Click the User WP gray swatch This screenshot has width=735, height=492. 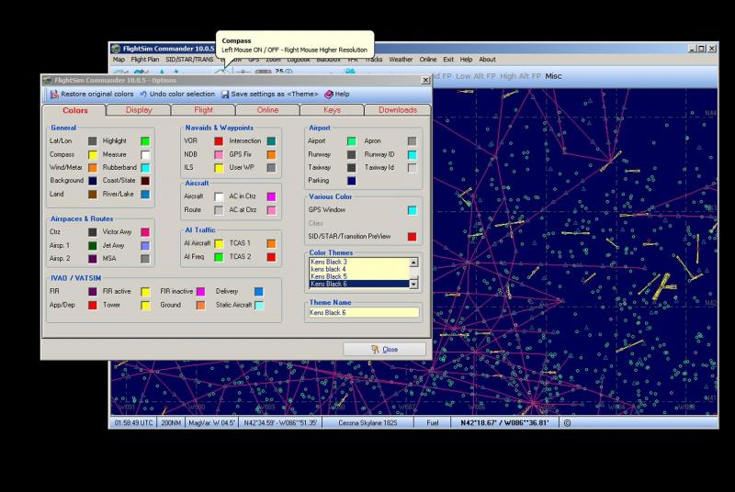271,168
